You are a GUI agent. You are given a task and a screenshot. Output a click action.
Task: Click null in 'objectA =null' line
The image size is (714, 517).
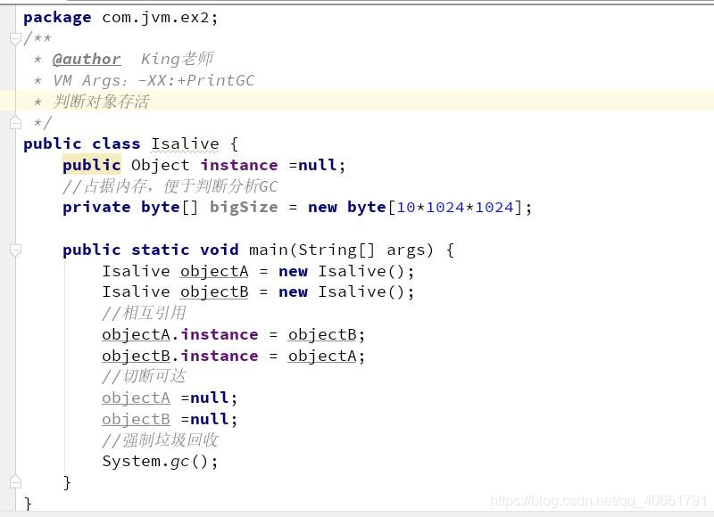[x=210, y=398]
